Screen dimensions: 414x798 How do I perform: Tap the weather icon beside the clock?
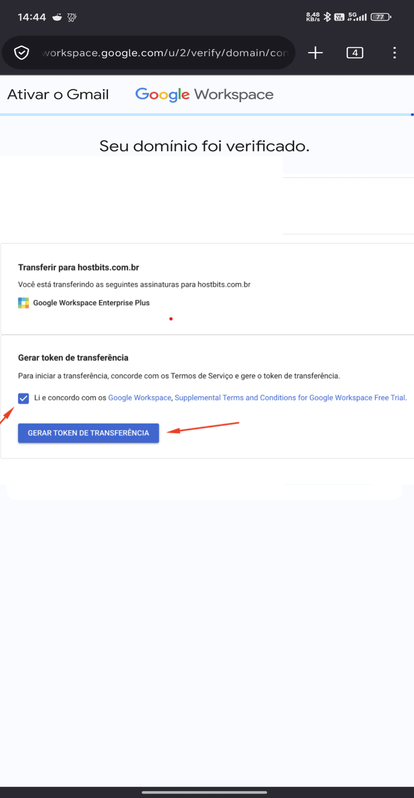57,17
